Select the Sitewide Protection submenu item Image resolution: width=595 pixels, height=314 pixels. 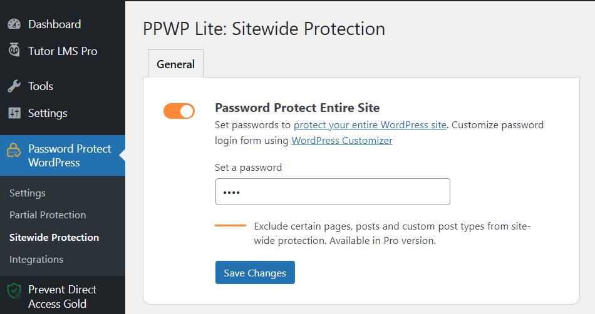54,238
